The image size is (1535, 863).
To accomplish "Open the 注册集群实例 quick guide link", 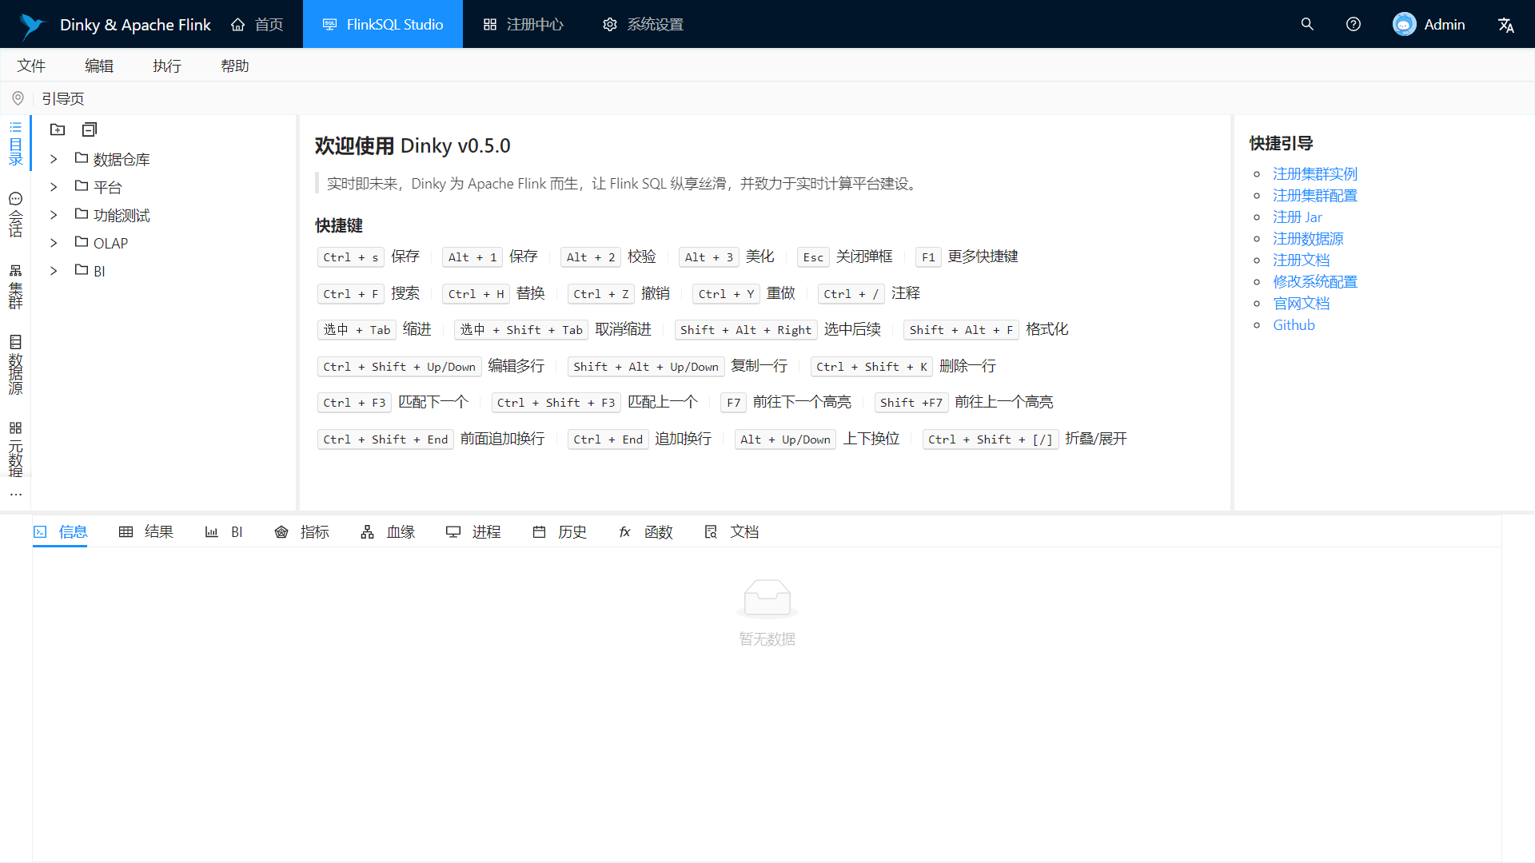I will point(1314,173).
